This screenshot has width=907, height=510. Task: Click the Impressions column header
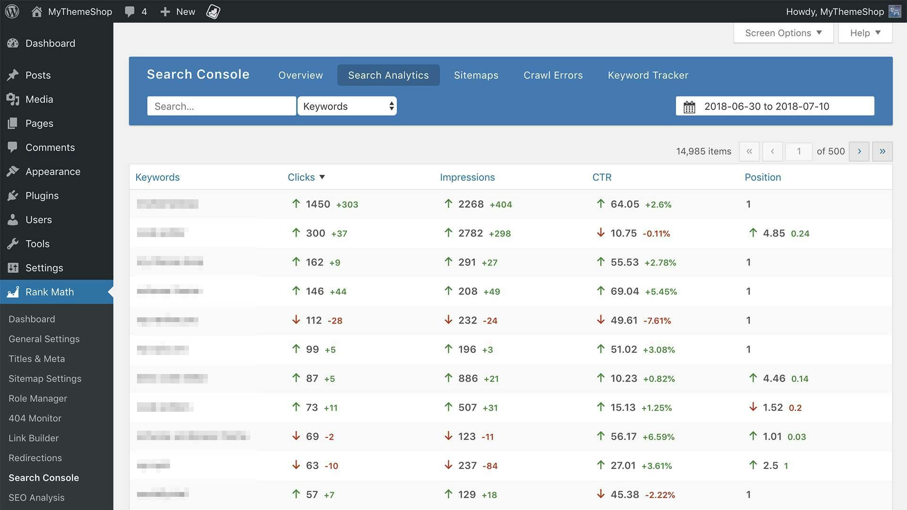coord(467,177)
